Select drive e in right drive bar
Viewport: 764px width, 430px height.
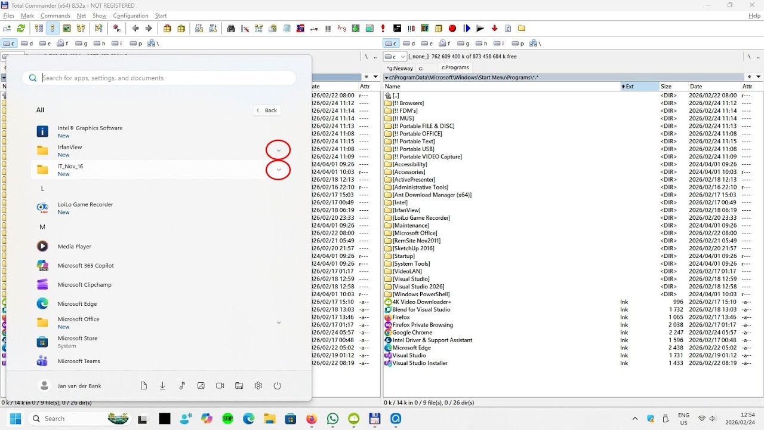[x=427, y=43]
